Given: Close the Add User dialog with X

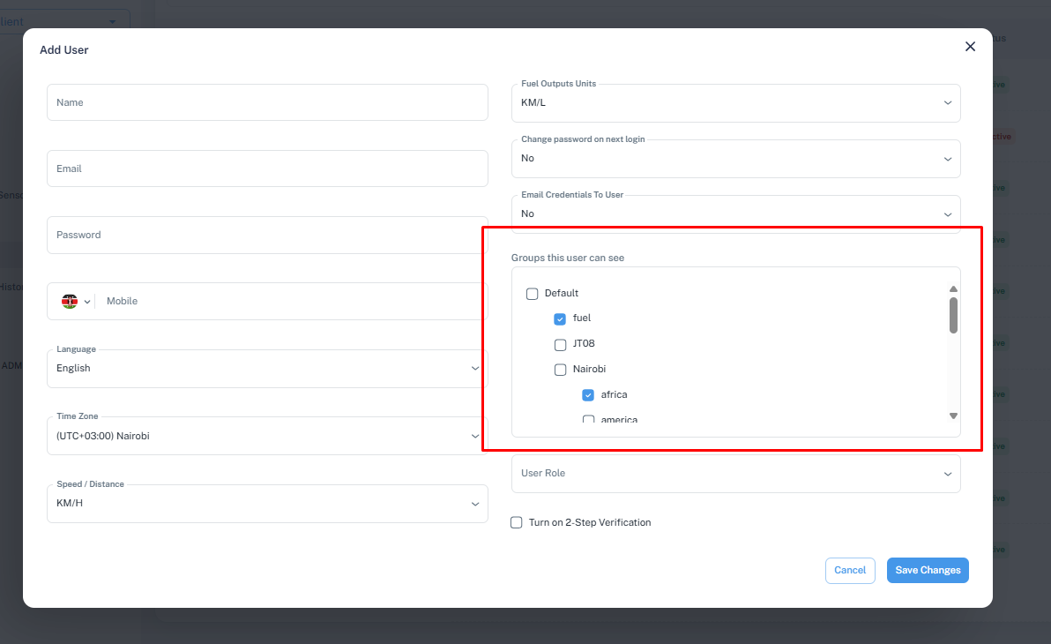Looking at the screenshot, I should click(x=970, y=47).
